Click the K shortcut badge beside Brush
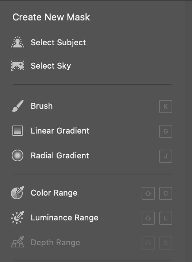The width and height of the screenshot is (192, 262). click(166, 107)
